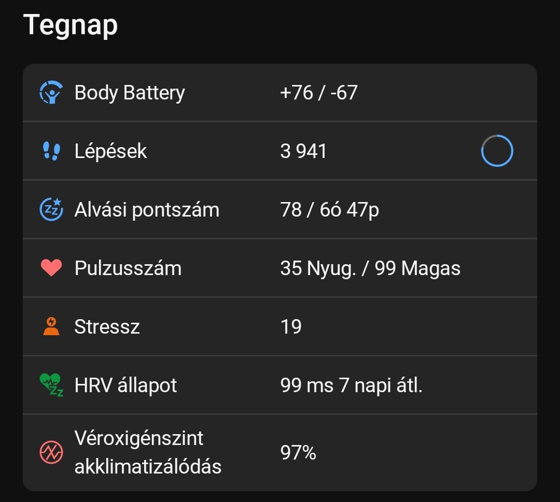Open the Lépések steps row
Screen dimensions: 560x502
(x=280, y=151)
